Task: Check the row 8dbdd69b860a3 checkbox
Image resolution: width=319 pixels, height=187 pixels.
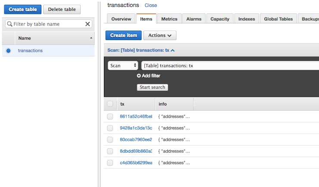Action: click(x=110, y=151)
